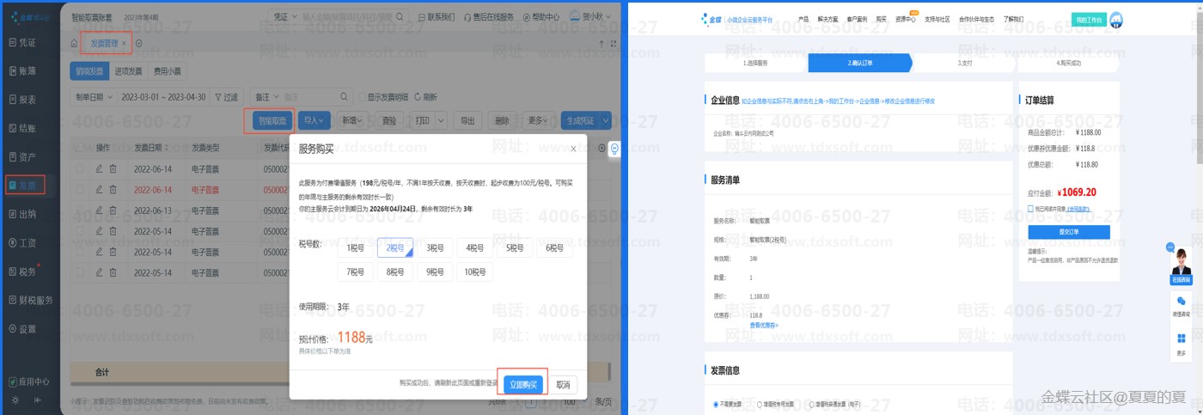Submit the order with 提交订单
Viewport: 1203px width, 415px height.
click(x=1068, y=232)
